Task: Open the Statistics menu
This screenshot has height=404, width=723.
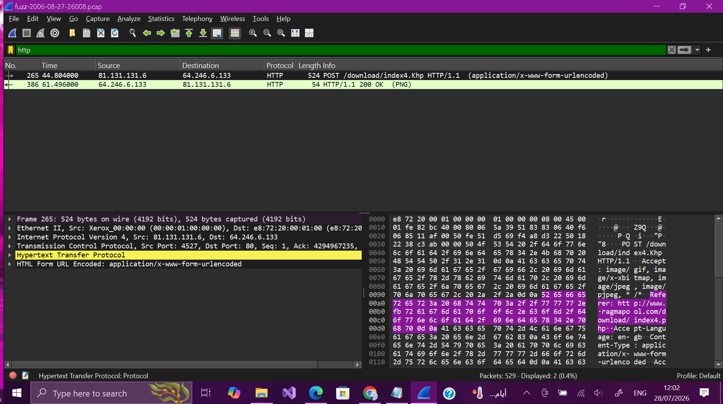Action: click(x=161, y=19)
